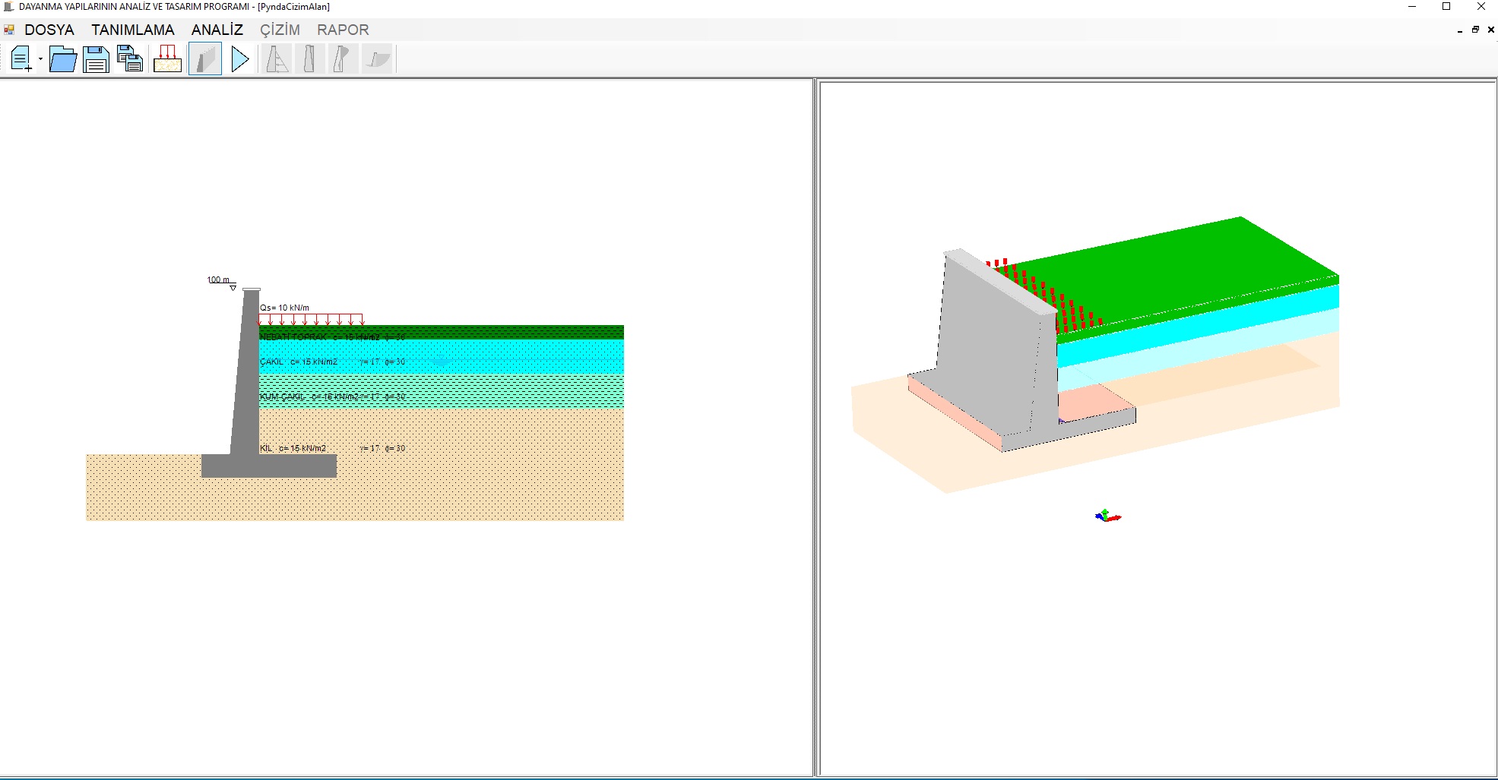Toggle the retaining wall view button
The image size is (1498, 780).
click(x=205, y=59)
